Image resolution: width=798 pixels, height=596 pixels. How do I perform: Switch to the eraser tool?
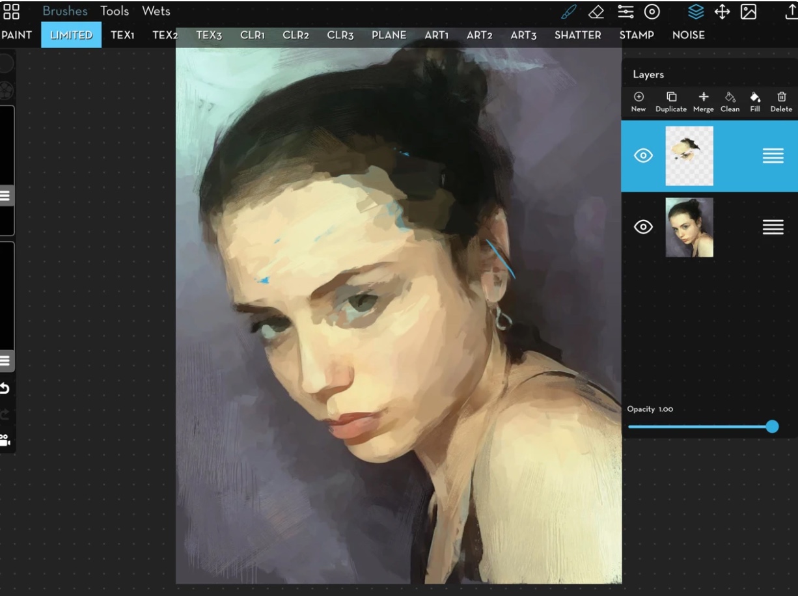pyautogui.click(x=596, y=12)
